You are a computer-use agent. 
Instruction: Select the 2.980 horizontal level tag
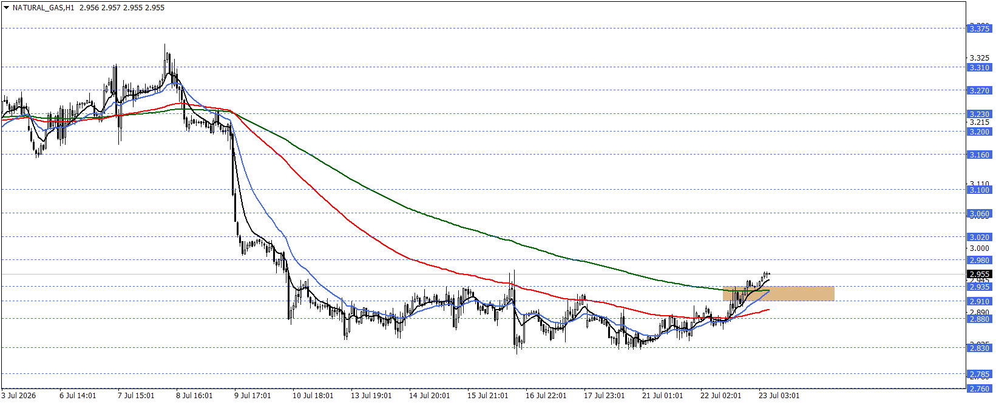click(x=979, y=261)
